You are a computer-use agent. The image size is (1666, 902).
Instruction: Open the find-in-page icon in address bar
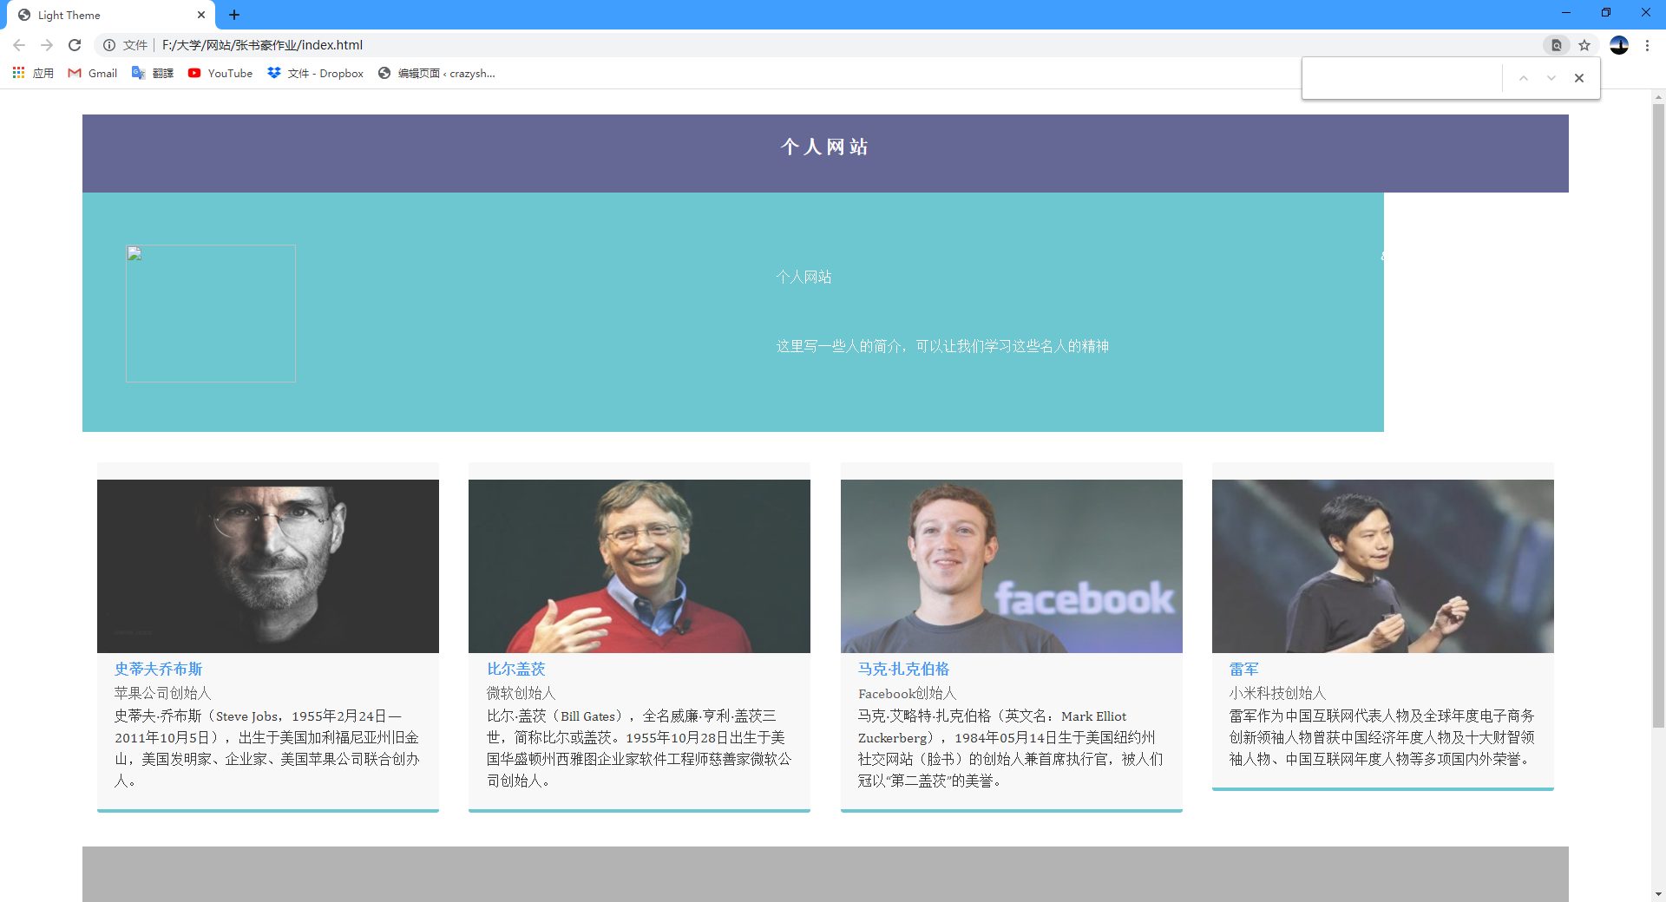1557,45
